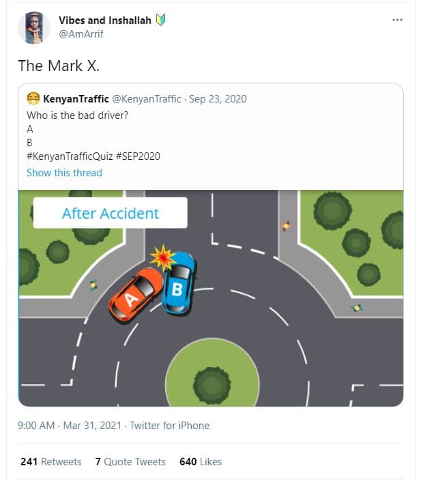The image size is (421, 481).
Task: Open the #SEP2020 hashtag
Action: pos(138,156)
